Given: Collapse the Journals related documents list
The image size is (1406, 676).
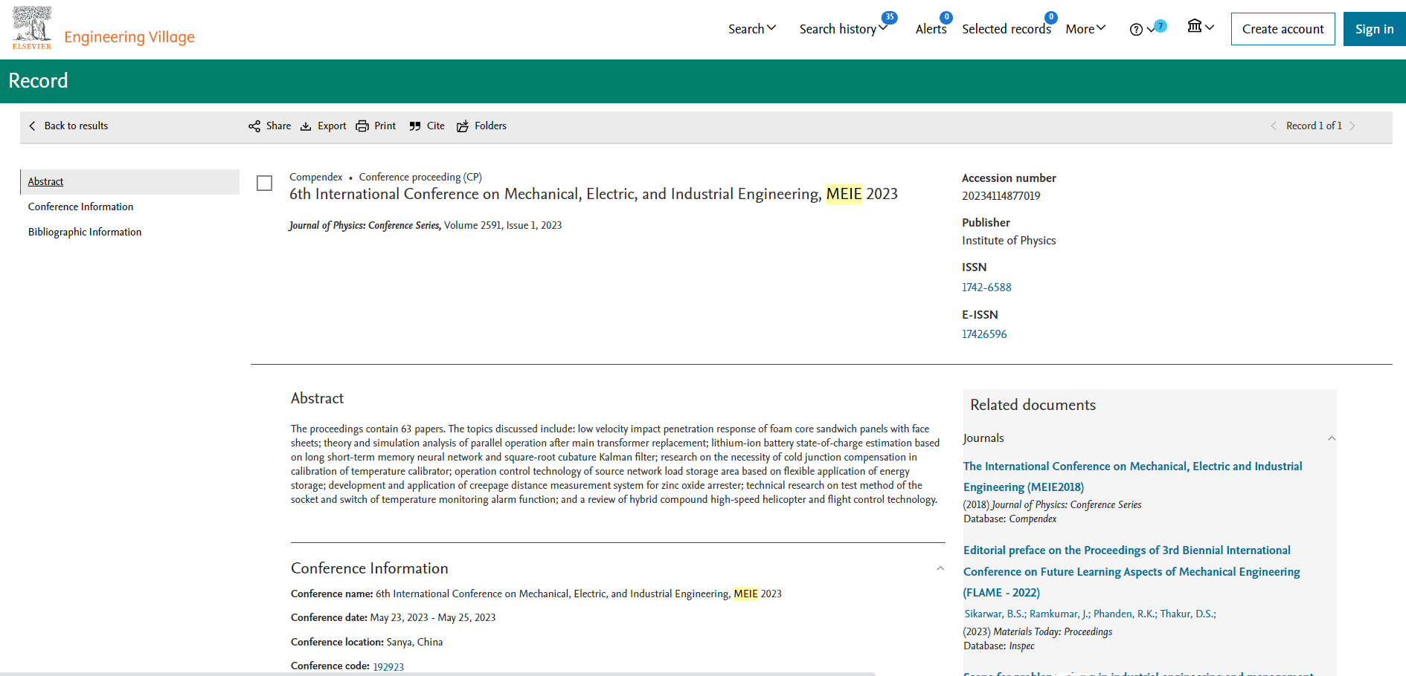Looking at the screenshot, I should coord(1332,438).
